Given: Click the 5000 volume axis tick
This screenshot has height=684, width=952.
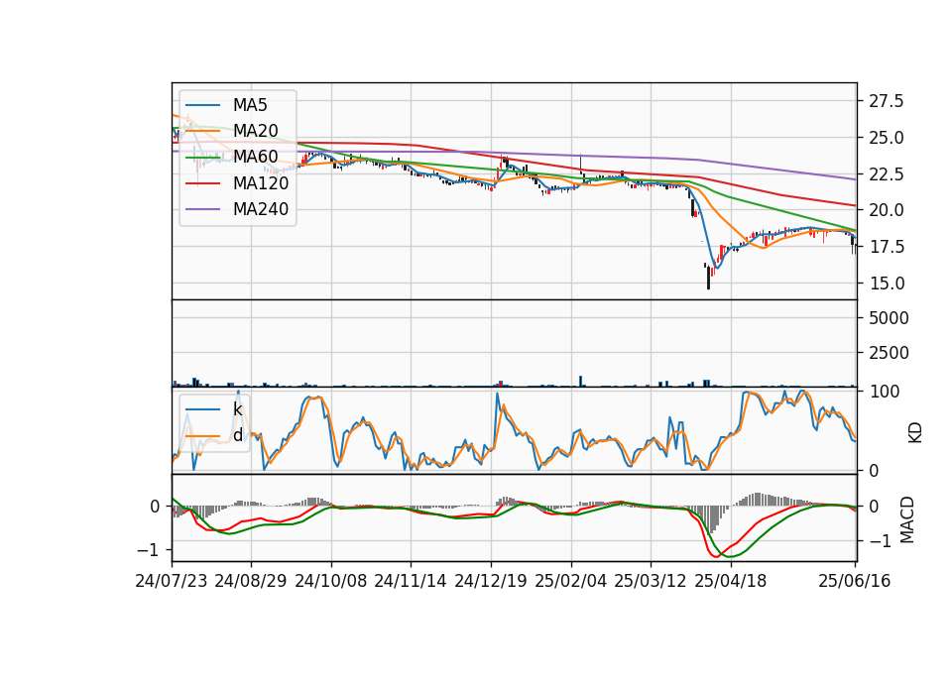Looking at the screenshot, I should click(889, 318).
